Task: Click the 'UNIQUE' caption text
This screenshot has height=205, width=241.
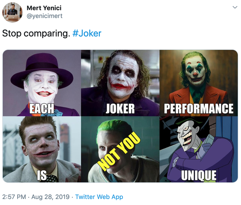Action: [199, 175]
